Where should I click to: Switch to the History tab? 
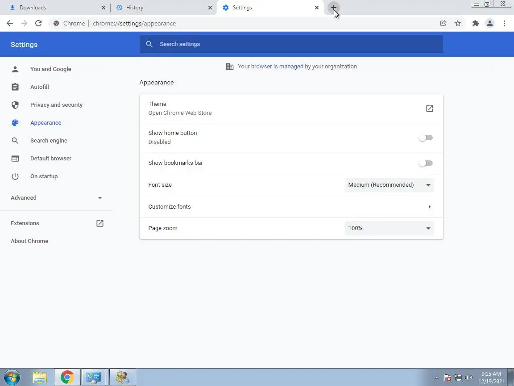point(163,8)
